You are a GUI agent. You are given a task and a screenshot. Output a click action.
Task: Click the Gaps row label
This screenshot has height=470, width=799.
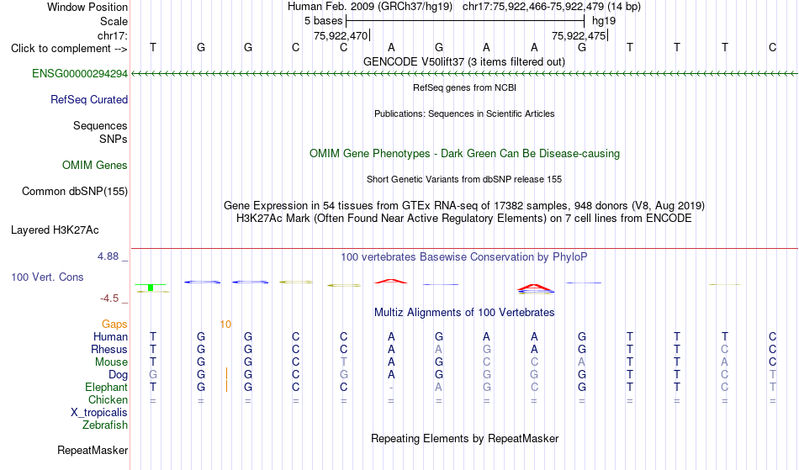pyautogui.click(x=114, y=325)
